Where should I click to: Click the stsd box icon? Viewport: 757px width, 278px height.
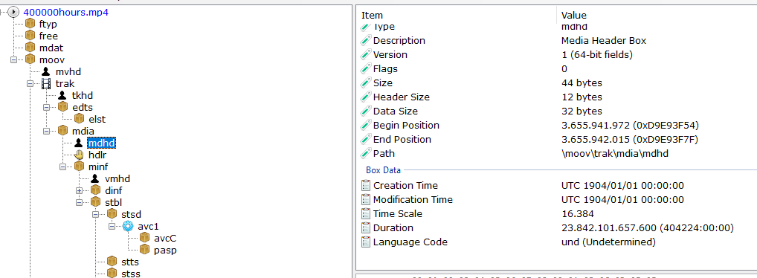[x=112, y=214]
